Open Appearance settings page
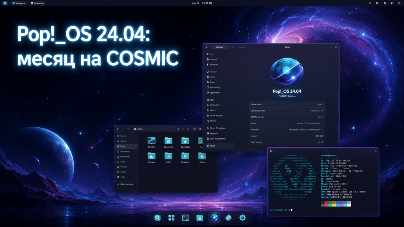 [219, 92]
